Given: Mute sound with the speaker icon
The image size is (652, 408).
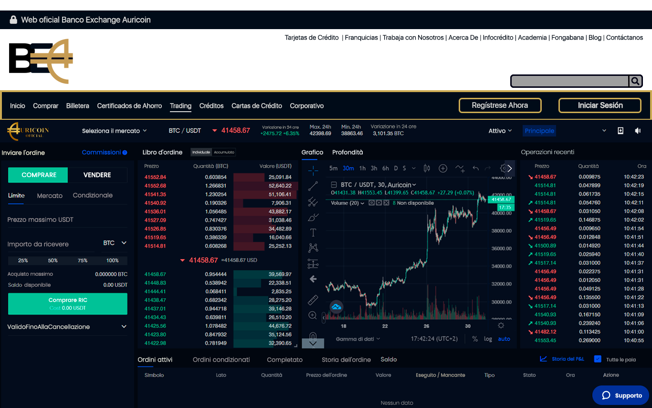Looking at the screenshot, I should [x=638, y=130].
